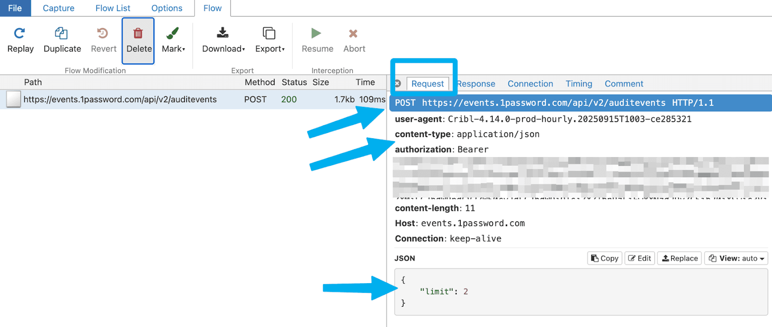Duplicate the selected flow

pyautogui.click(x=62, y=34)
